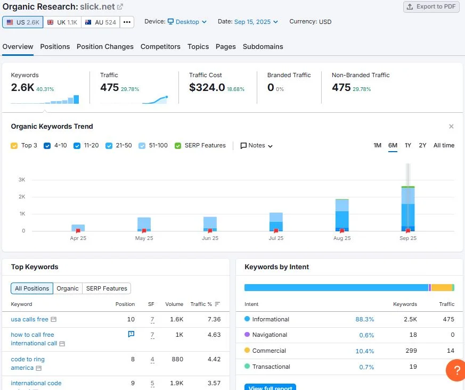Viewport: 465px width, 390px height.
Task: Click the desktop monitor device icon
Action: tap(170, 22)
